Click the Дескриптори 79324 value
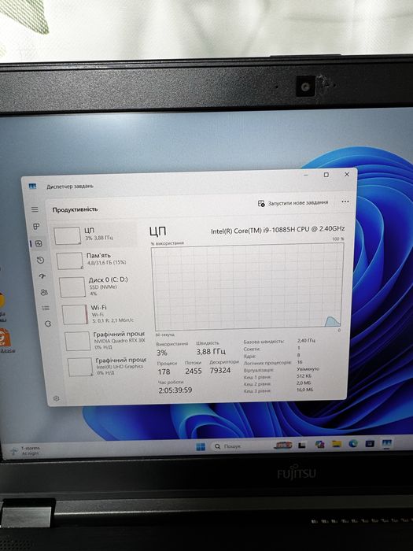The height and width of the screenshot is (551, 413). (219, 370)
